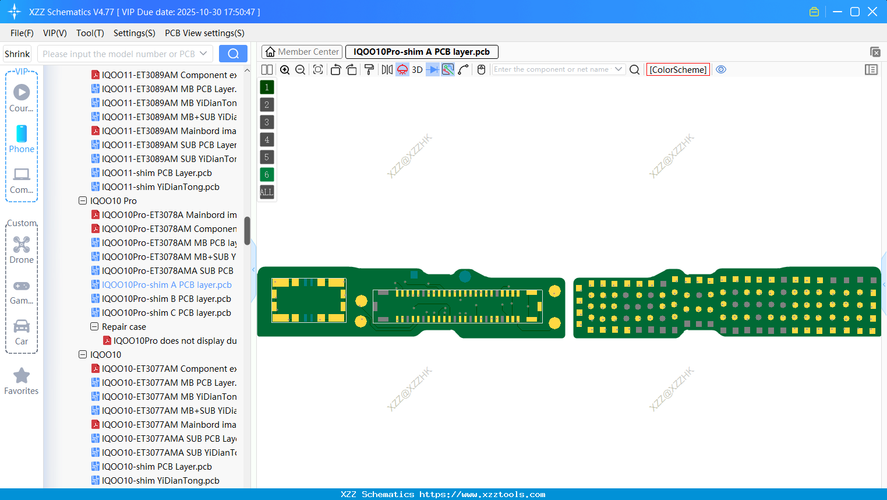The image size is (887, 500).
Task: Collapse the Repair case tree node
Action: tap(94, 326)
